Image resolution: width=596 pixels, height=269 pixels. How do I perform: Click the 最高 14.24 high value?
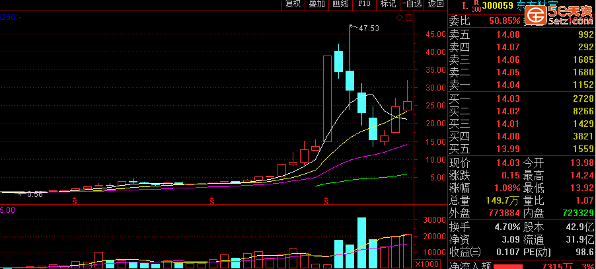click(583, 176)
